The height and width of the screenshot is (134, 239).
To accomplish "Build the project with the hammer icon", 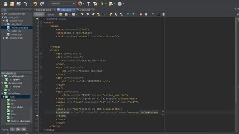I will (88, 4).
